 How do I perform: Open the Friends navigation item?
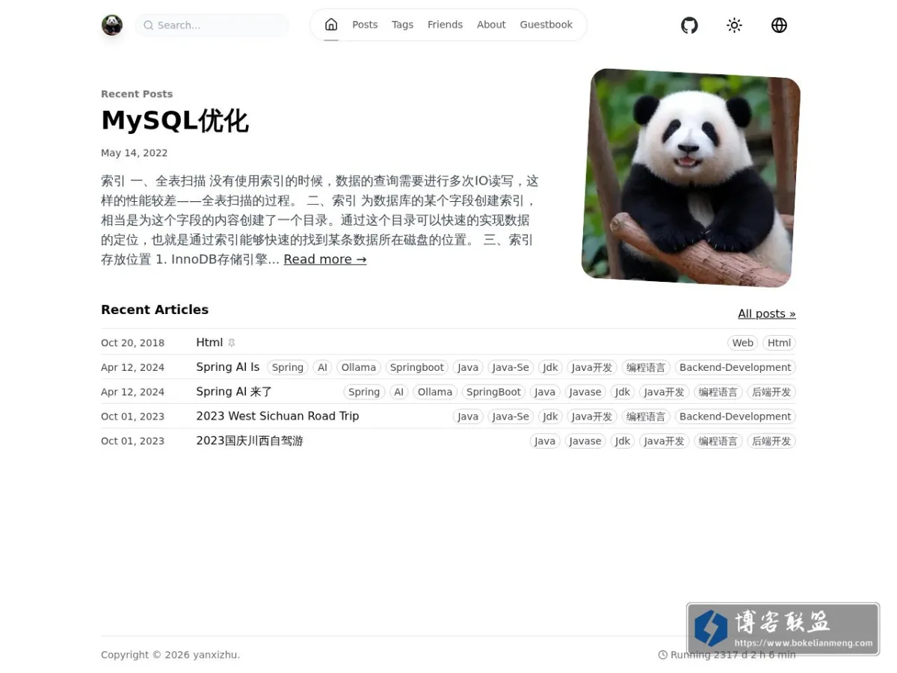point(445,25)
